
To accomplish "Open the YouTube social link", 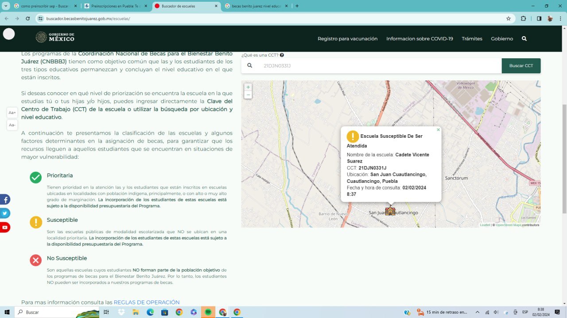I will click(x=5, y=227).
